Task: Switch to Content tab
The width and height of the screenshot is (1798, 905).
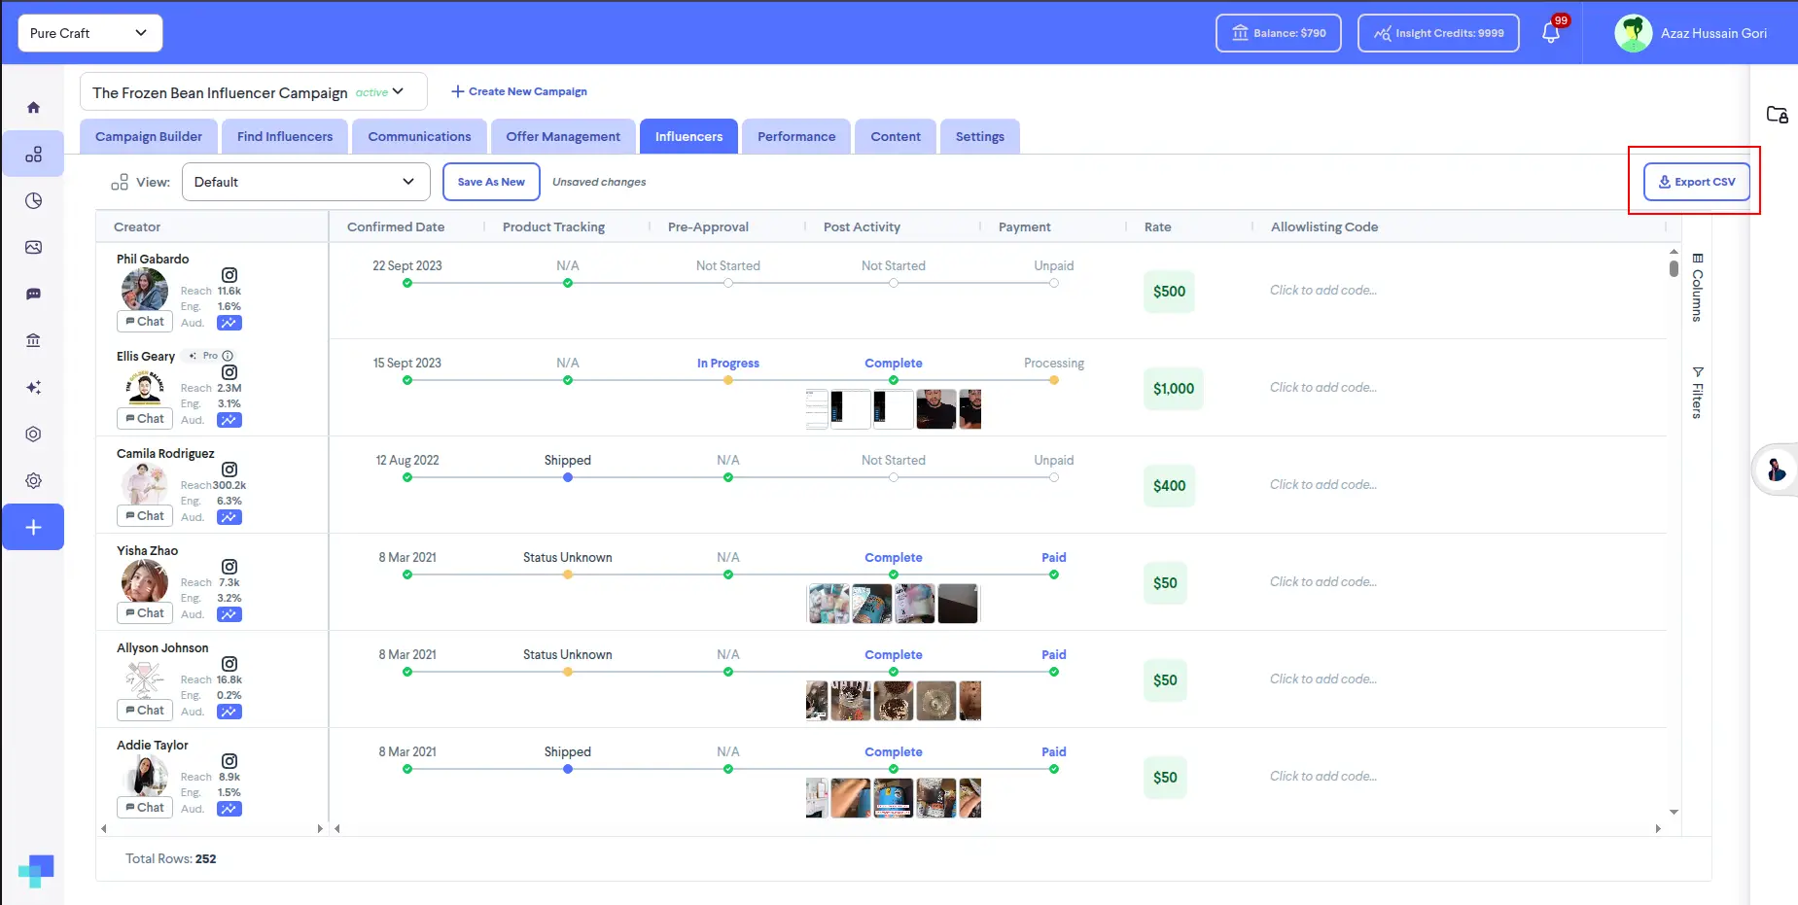Action: tap(896, 136)
